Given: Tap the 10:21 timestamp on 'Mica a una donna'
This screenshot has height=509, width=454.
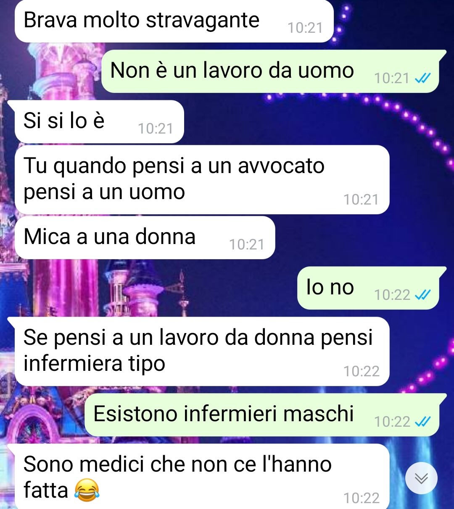Looking at the screenshot, I should pos(247,244).
